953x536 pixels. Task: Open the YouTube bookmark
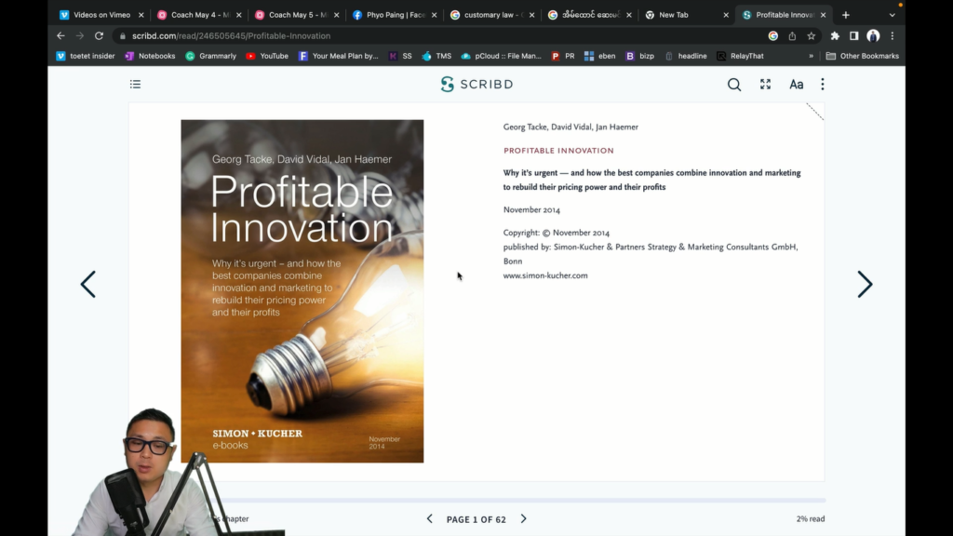coord(267,56)
